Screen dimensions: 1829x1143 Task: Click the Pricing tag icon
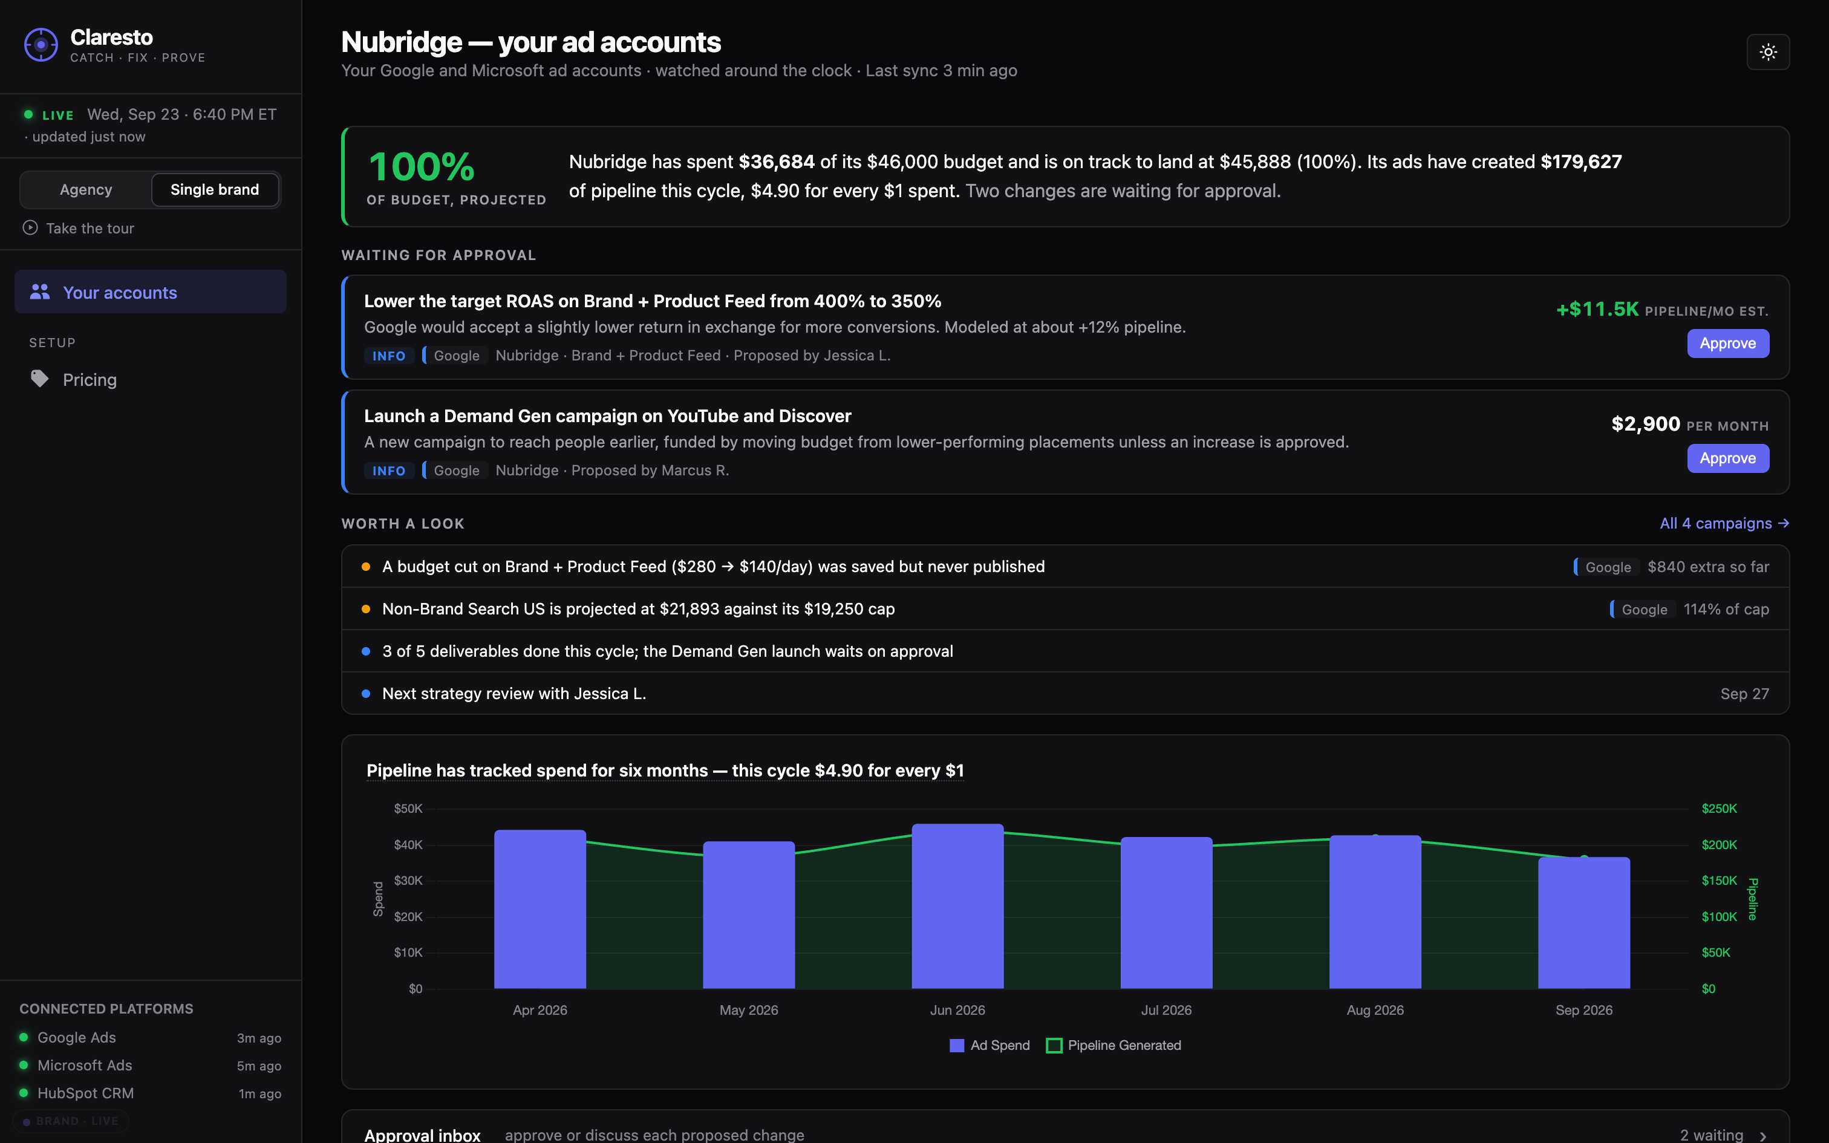pyautogui.click(x=39, y=379)
